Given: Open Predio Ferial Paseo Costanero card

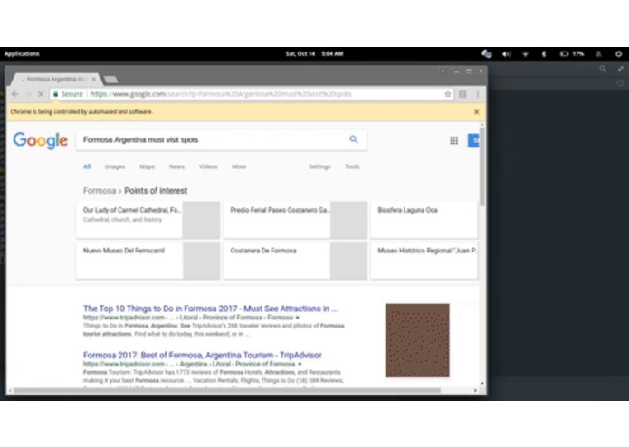Looking at the screenshot, I should coord(295,220).
